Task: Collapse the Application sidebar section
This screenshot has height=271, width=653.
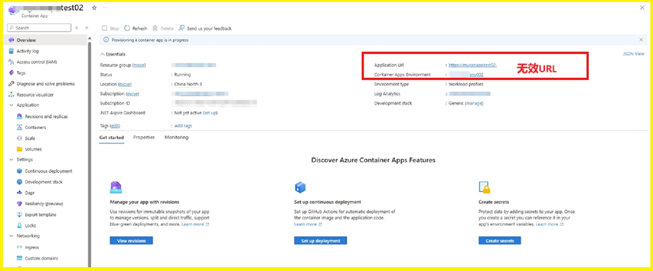Action: pyautogui.click(x=11, y=105)
